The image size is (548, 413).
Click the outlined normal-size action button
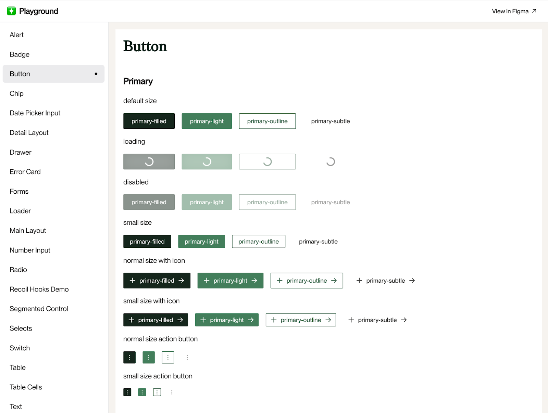click(x=168, y=357)
